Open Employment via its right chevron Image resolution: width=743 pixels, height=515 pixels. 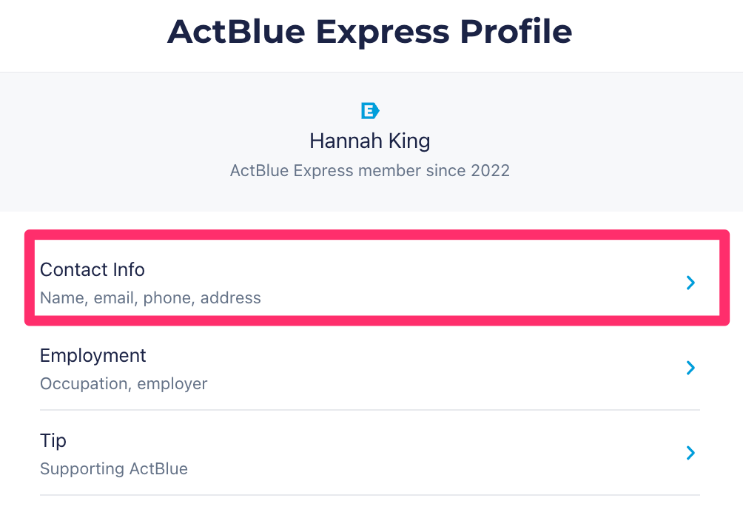tap(690, 368)
